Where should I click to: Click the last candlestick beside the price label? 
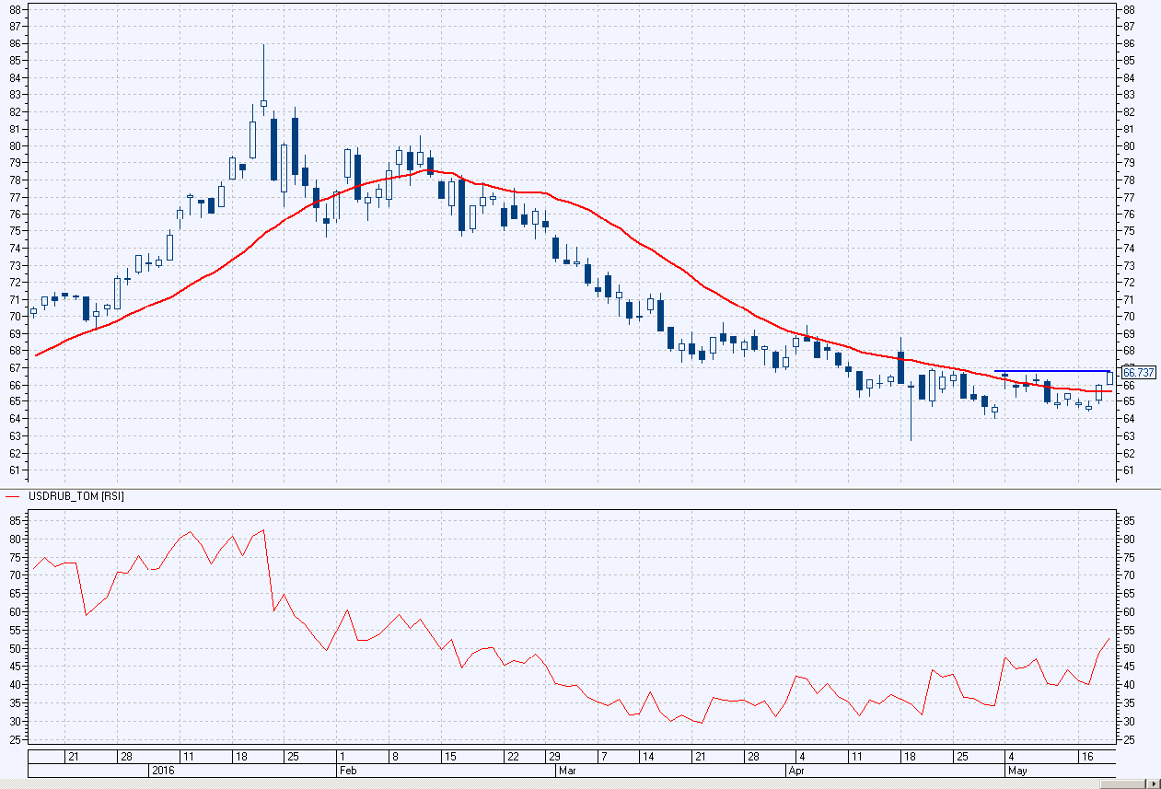[1109, 377]
